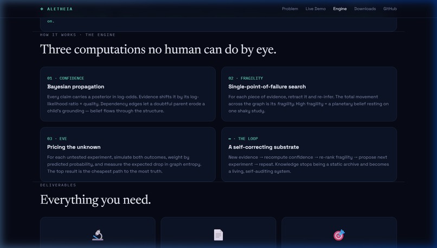Click the '01 · CONFIDENCE' label
This screenshot has height=248, width=437.
66,78
